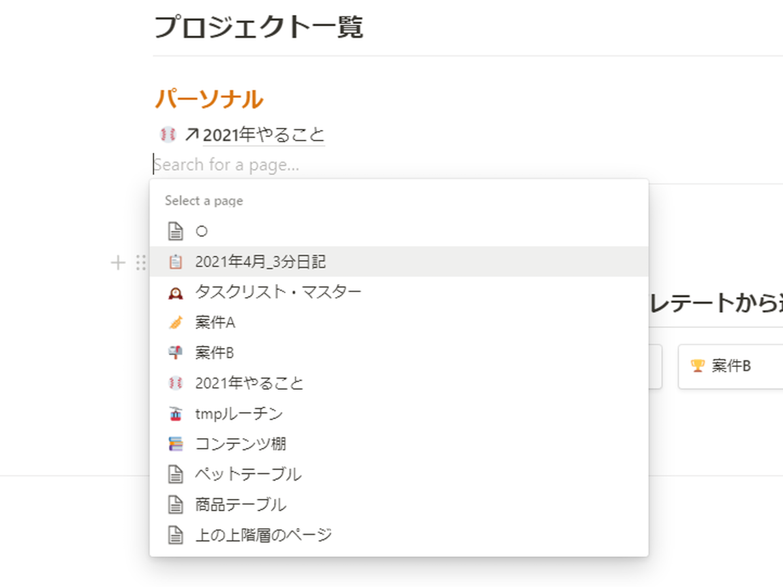The image size is (783, 587).
Task: Choose 商品テーブル from the page list
Action: pyautogui.click(x=399, y=505)
